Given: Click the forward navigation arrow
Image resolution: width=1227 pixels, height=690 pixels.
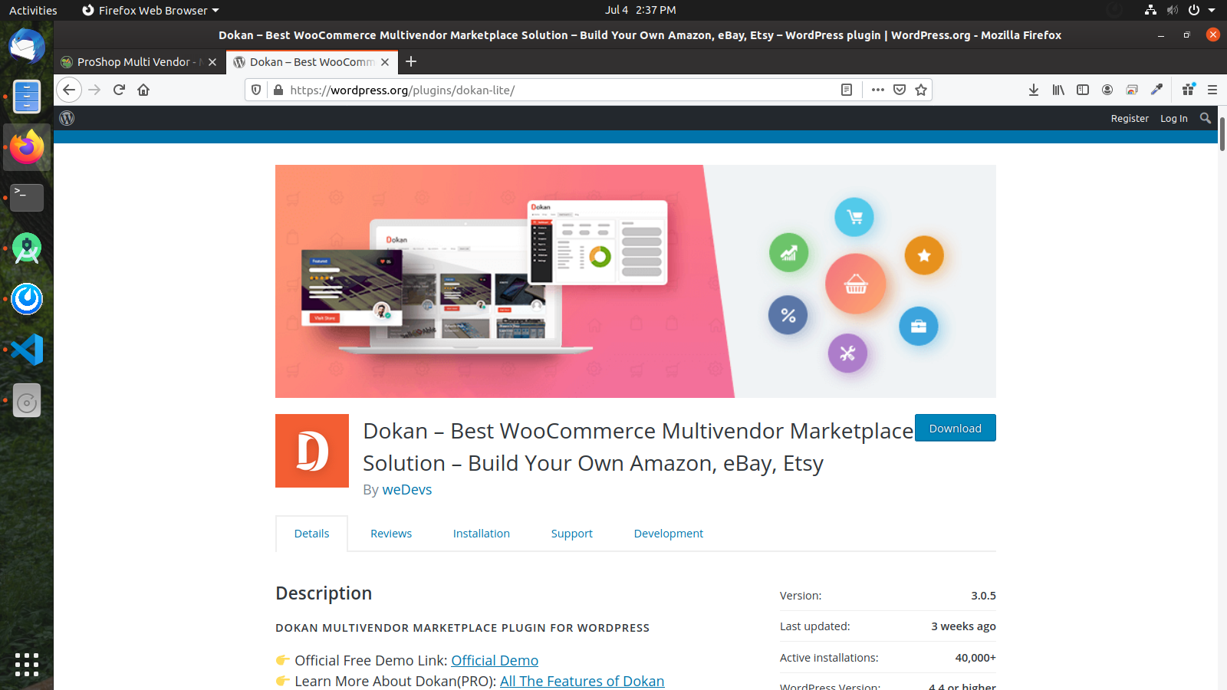Looking at the screenshot, I should tap(94, 90).
